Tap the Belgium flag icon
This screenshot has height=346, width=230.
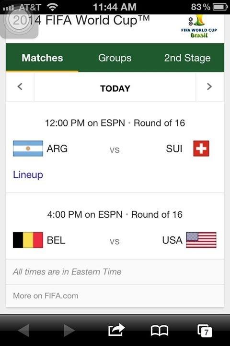(x=28, y=240)
